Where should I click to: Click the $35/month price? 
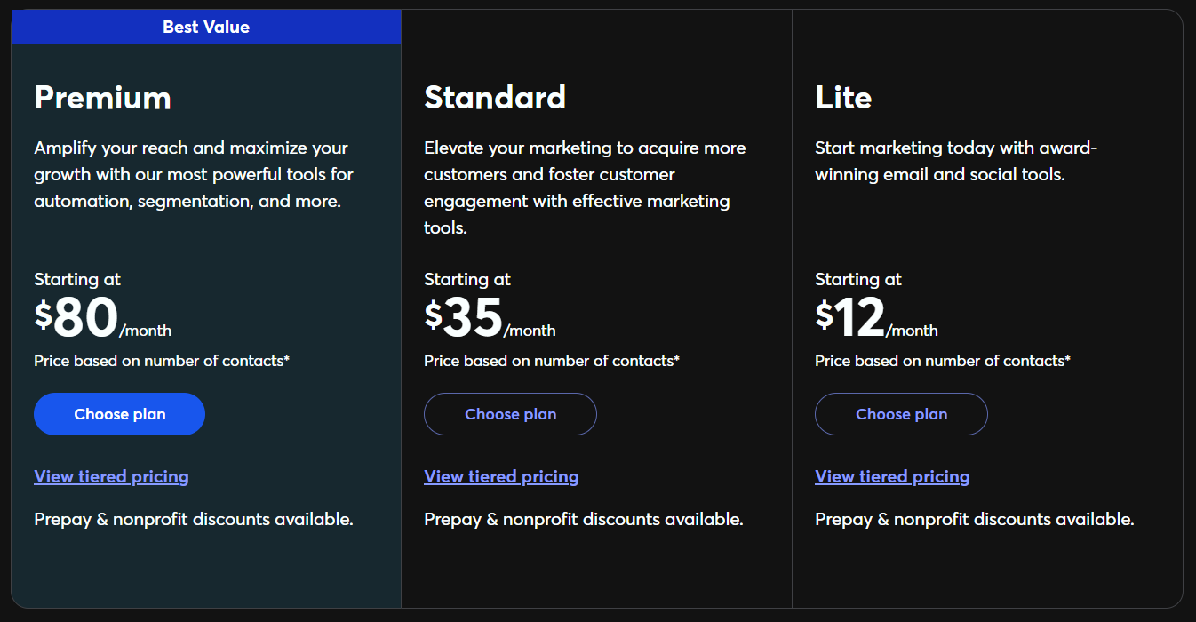tap(490, 318)
